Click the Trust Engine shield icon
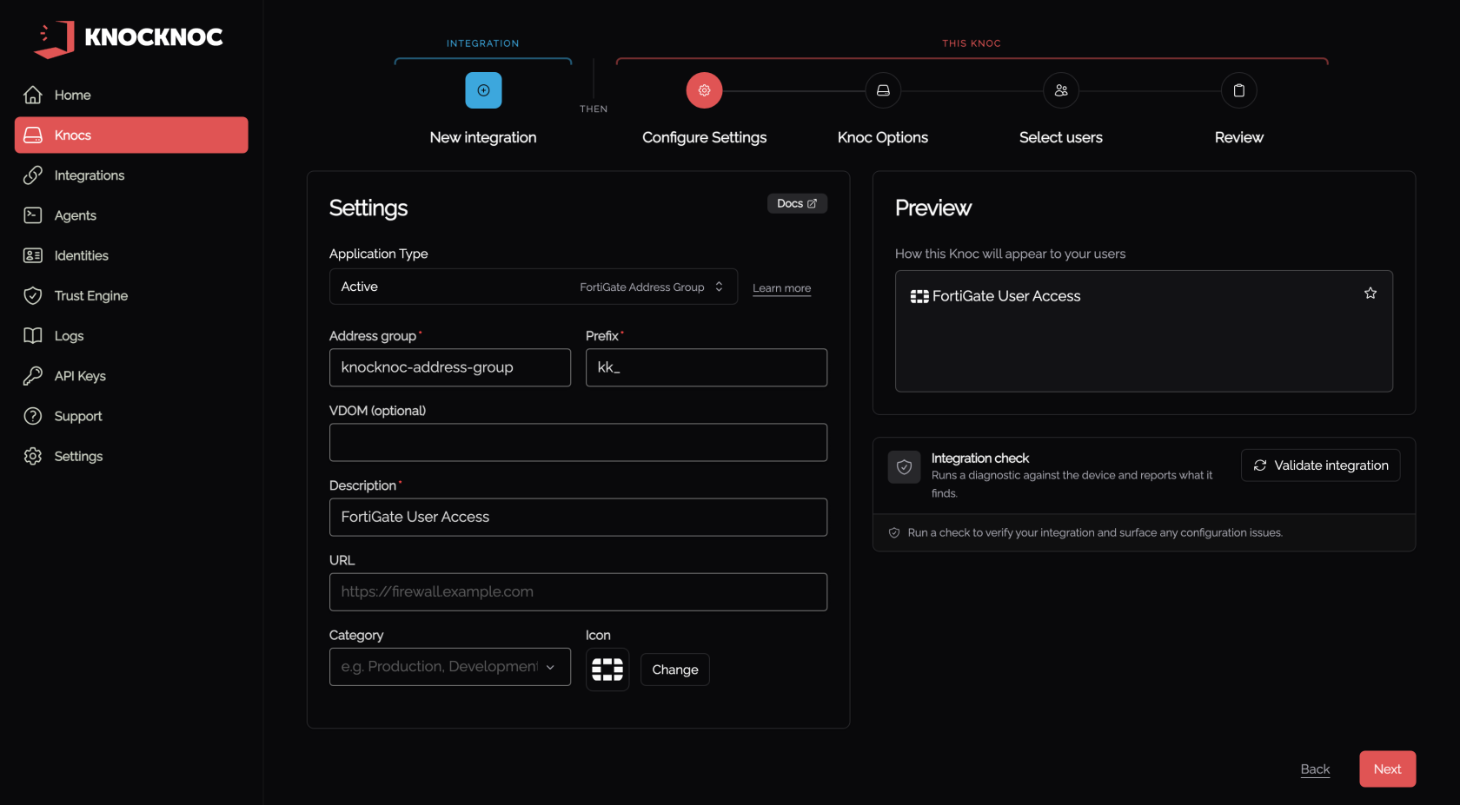The image size is (1460, 805). coord(33,295)
